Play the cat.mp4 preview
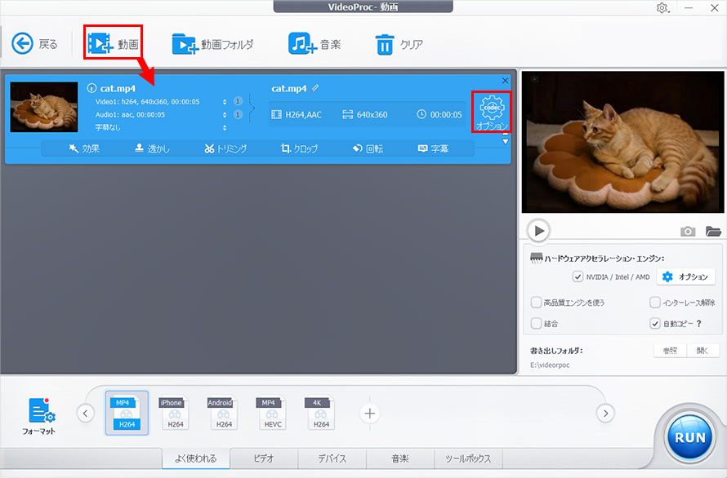The image size is (727, 478). click(538, 231)
